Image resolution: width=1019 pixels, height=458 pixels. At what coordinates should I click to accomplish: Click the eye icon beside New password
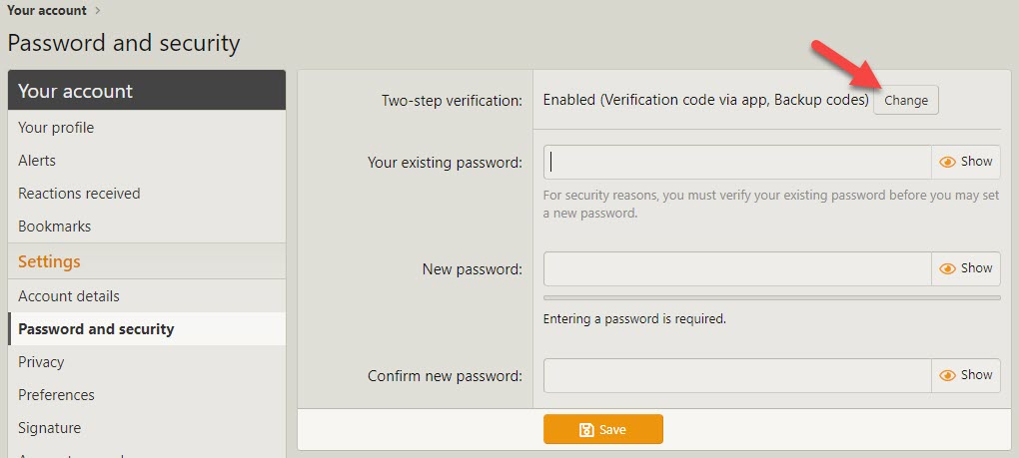coord(948,268)
